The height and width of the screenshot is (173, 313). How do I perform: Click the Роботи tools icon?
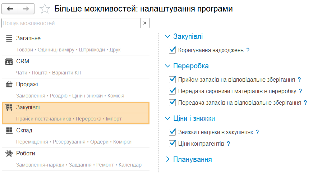(x=9, y=154)
